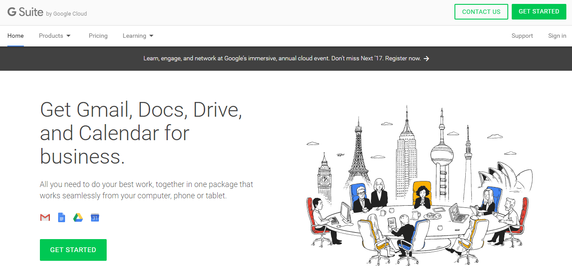
Task: Expand the Products dropdown arrow
Action: click(69, 36)
